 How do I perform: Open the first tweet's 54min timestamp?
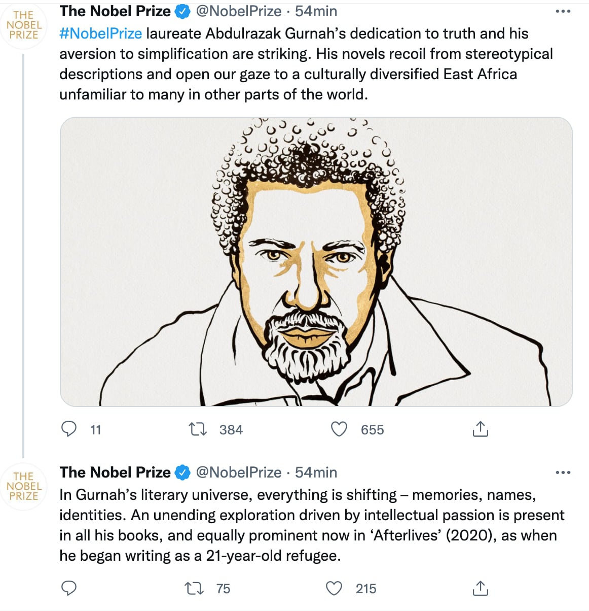coord(316,11)
